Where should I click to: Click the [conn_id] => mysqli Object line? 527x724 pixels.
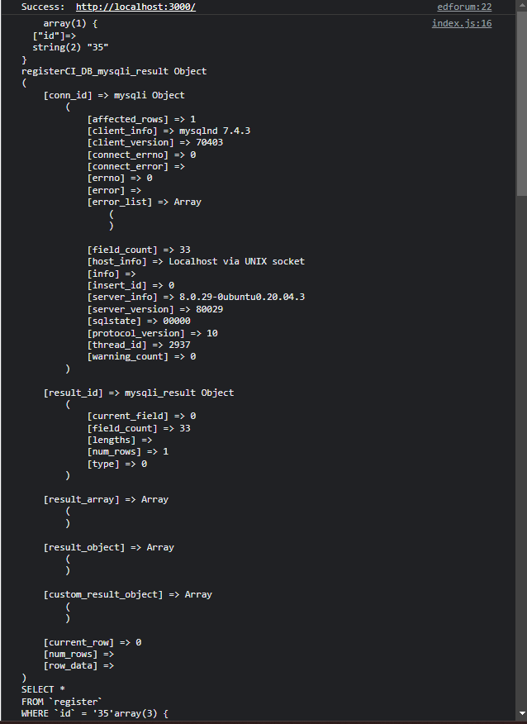pyautogui.click(x=114, y=95)
